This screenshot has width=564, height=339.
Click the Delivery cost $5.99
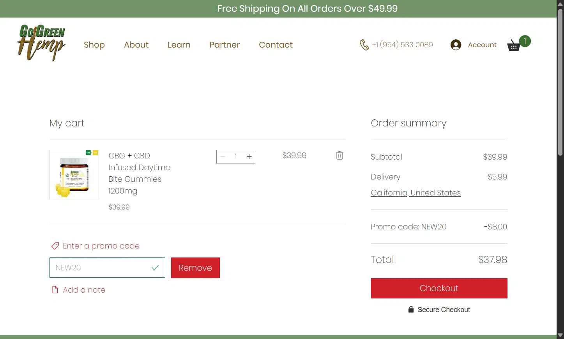coord(497,177)
